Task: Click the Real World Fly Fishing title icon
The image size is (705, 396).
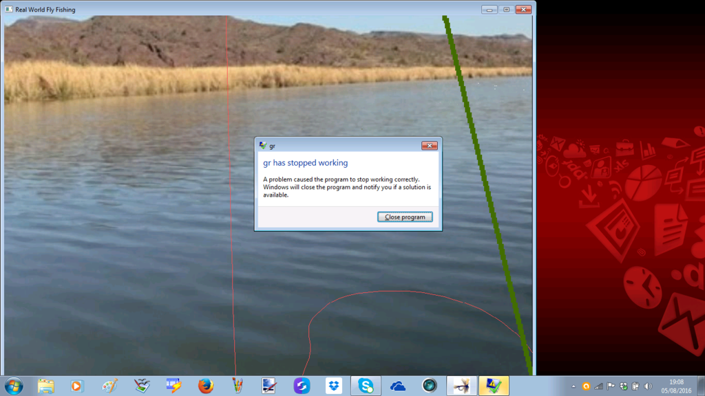Action: 9,10
